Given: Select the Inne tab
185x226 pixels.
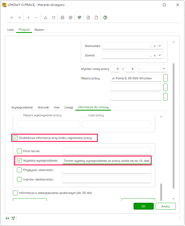Looking at the screenshot, I should coord(57,107).
